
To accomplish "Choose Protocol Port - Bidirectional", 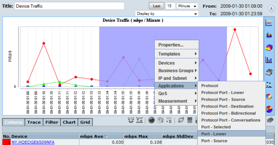I will 232,113.
